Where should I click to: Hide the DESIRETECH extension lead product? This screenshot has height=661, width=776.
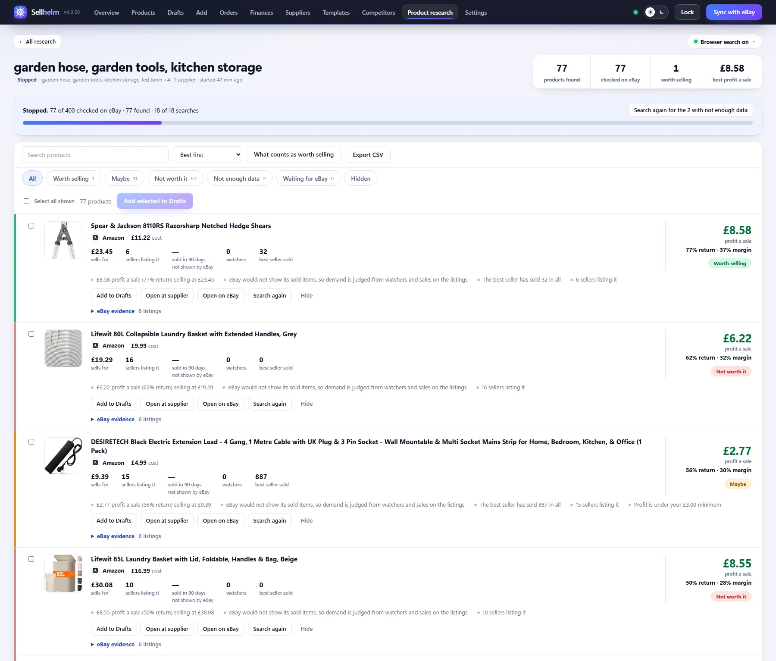coord(307,521)
